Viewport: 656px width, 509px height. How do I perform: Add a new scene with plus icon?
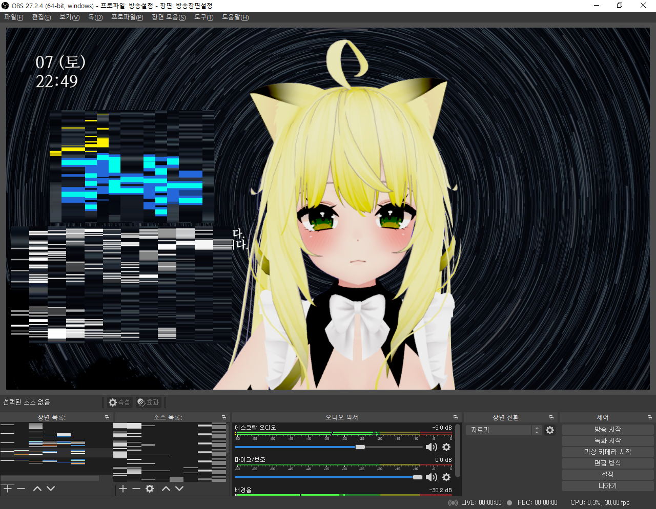pyautogui.click(x=8, y=489)
